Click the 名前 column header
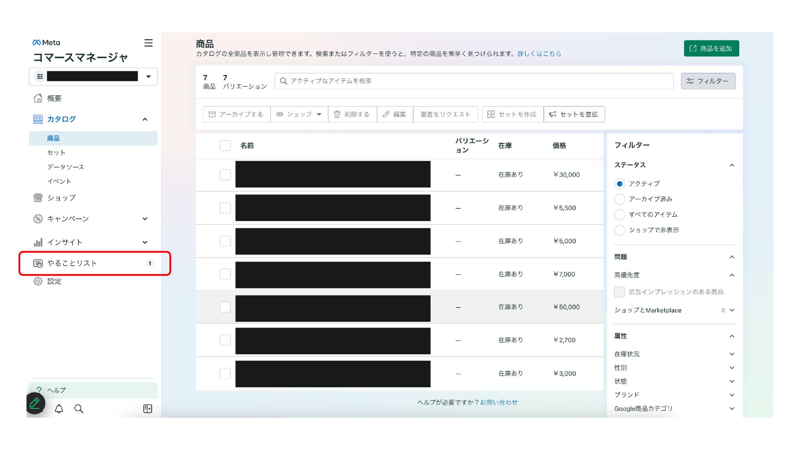The width and height of the screenshot is (800, 450). [247, 145]
